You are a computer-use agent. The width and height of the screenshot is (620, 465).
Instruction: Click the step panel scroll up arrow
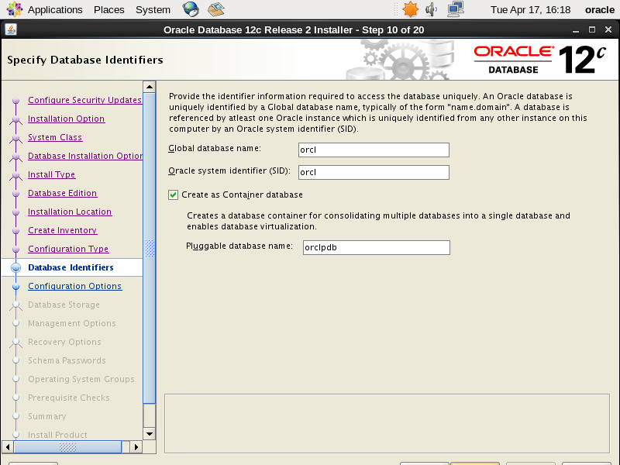coord(150,87)
